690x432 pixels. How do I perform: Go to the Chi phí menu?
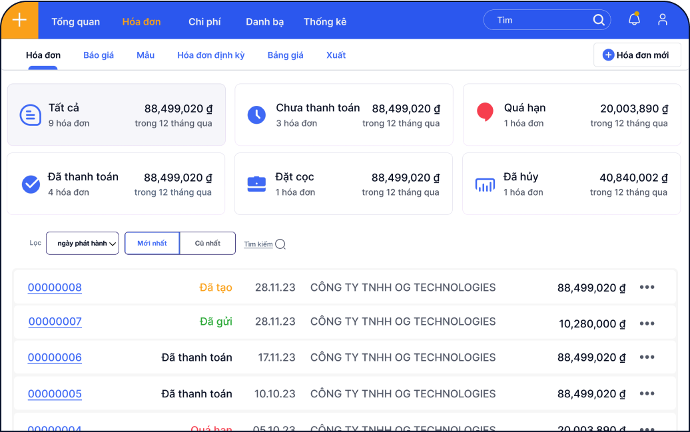pyautogui.click(x=204, y=22)
